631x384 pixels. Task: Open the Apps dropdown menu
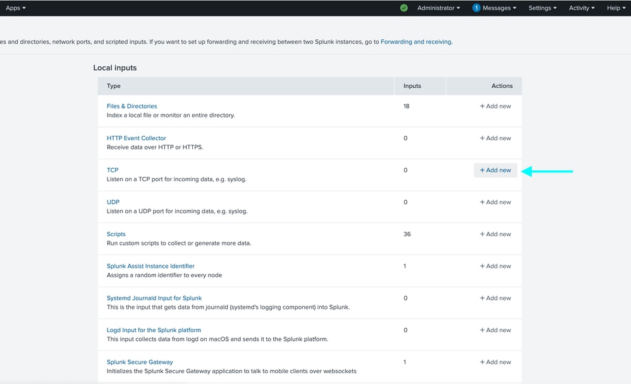pyautogui.click(x=16, y=8)
